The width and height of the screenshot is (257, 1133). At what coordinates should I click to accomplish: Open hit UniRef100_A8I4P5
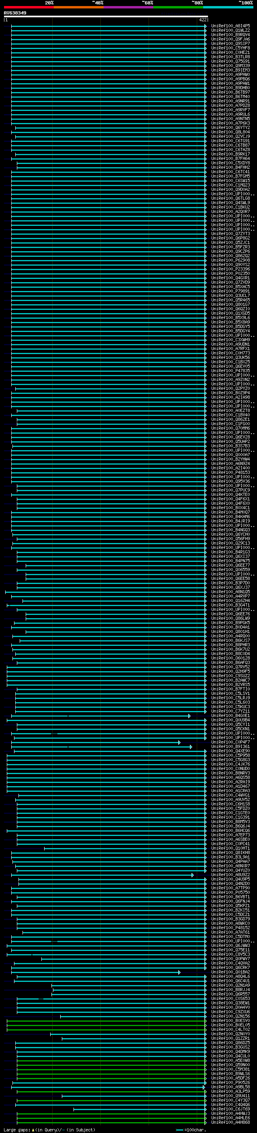[230, 26]
